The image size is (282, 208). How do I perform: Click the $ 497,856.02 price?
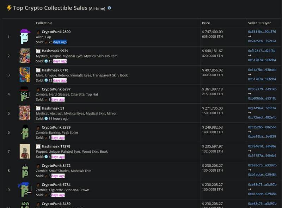click(x=213, y=70)
